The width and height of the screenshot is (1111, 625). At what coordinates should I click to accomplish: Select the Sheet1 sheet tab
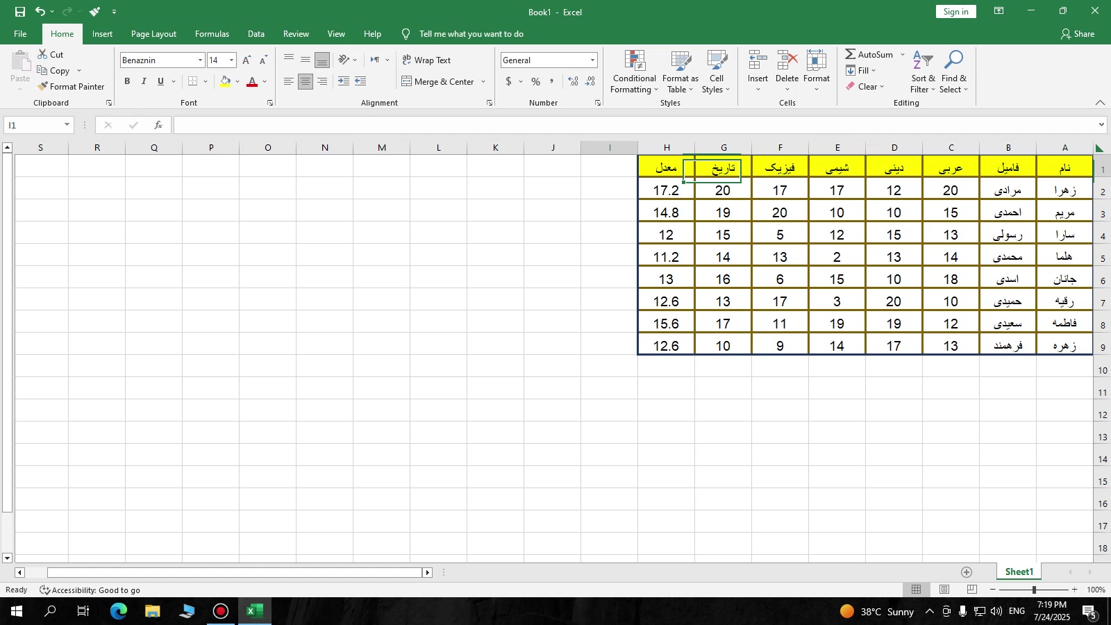(1019, 572)
